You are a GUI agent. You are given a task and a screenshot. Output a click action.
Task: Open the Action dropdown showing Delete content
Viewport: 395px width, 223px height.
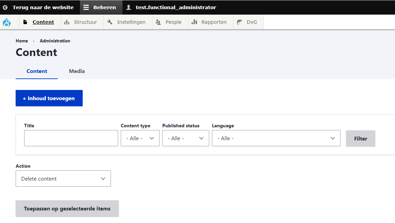(63, 179)
